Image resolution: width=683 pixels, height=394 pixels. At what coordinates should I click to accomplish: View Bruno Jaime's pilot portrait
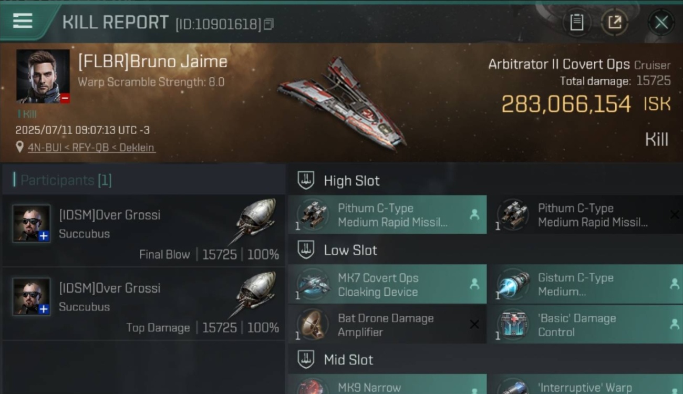tap(43, 76)
